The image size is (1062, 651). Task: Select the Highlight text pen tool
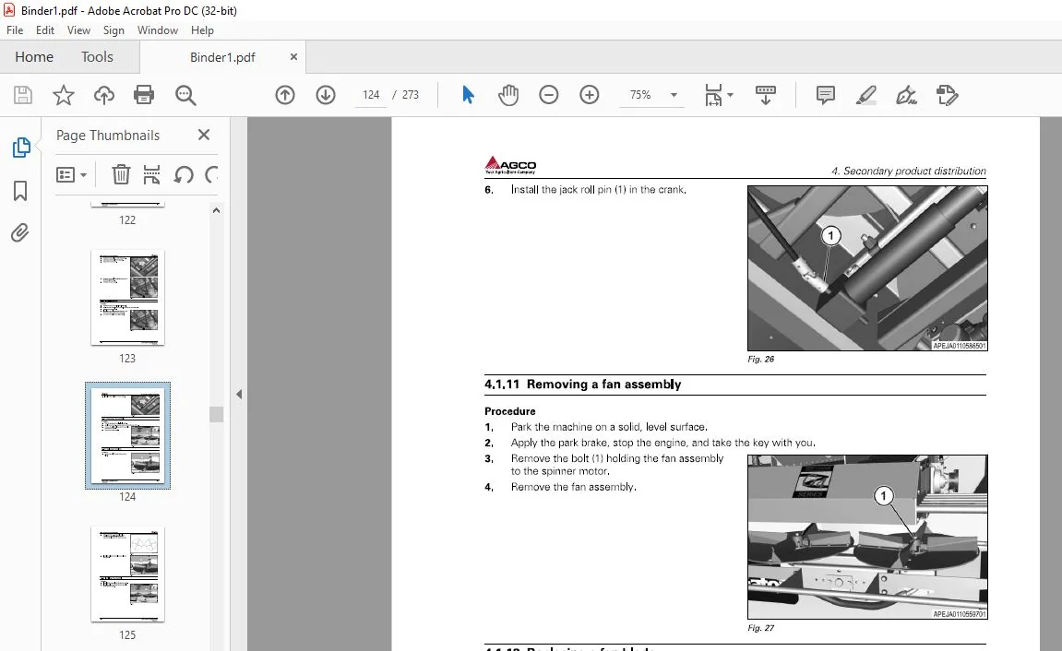point(865,95)
